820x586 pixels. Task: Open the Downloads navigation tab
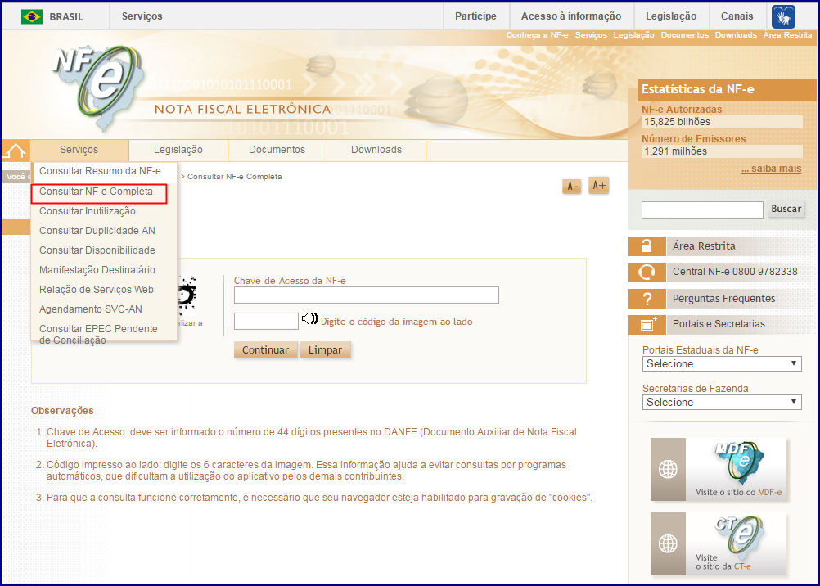[376, 150]
